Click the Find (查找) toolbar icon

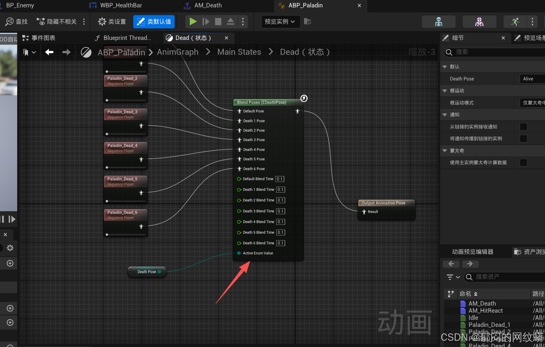pos(17,22)
